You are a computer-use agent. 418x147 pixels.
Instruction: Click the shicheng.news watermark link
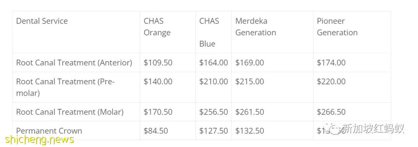39,140
